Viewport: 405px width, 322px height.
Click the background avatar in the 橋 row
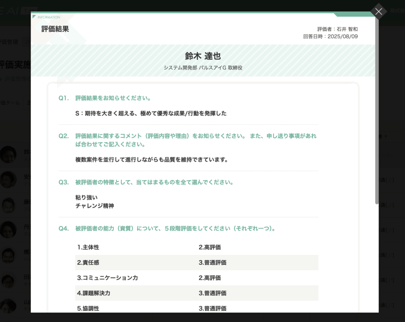[x=8, y=255]
